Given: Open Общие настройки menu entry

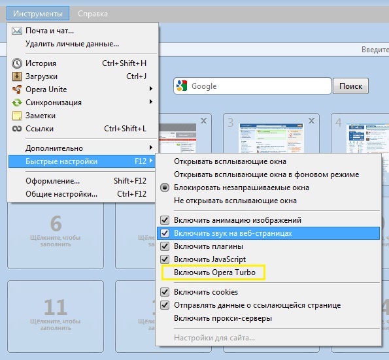Looking at the screenshot, I should point(82,194).
